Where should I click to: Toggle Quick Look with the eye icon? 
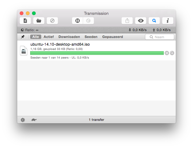[x=141, y=21]
